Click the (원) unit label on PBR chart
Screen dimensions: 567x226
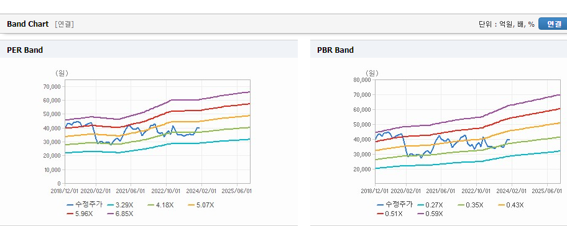pos(372,73)
